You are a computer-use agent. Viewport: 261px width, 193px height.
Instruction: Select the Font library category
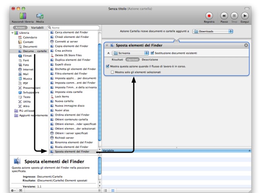click(x=26, y=60)
